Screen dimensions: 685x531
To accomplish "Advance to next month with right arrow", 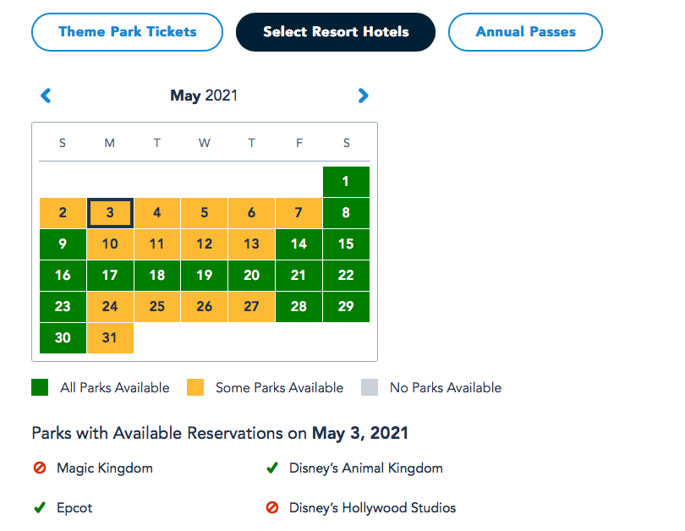I will pos(364,96).
